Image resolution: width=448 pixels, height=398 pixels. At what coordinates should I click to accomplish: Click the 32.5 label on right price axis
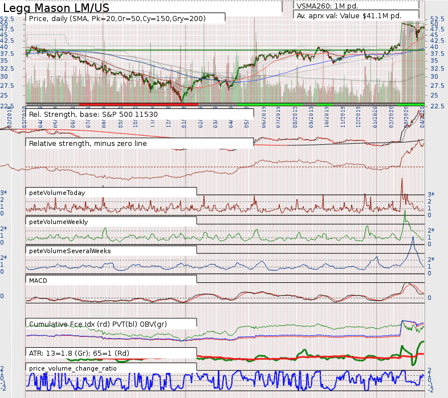(437, 68)
